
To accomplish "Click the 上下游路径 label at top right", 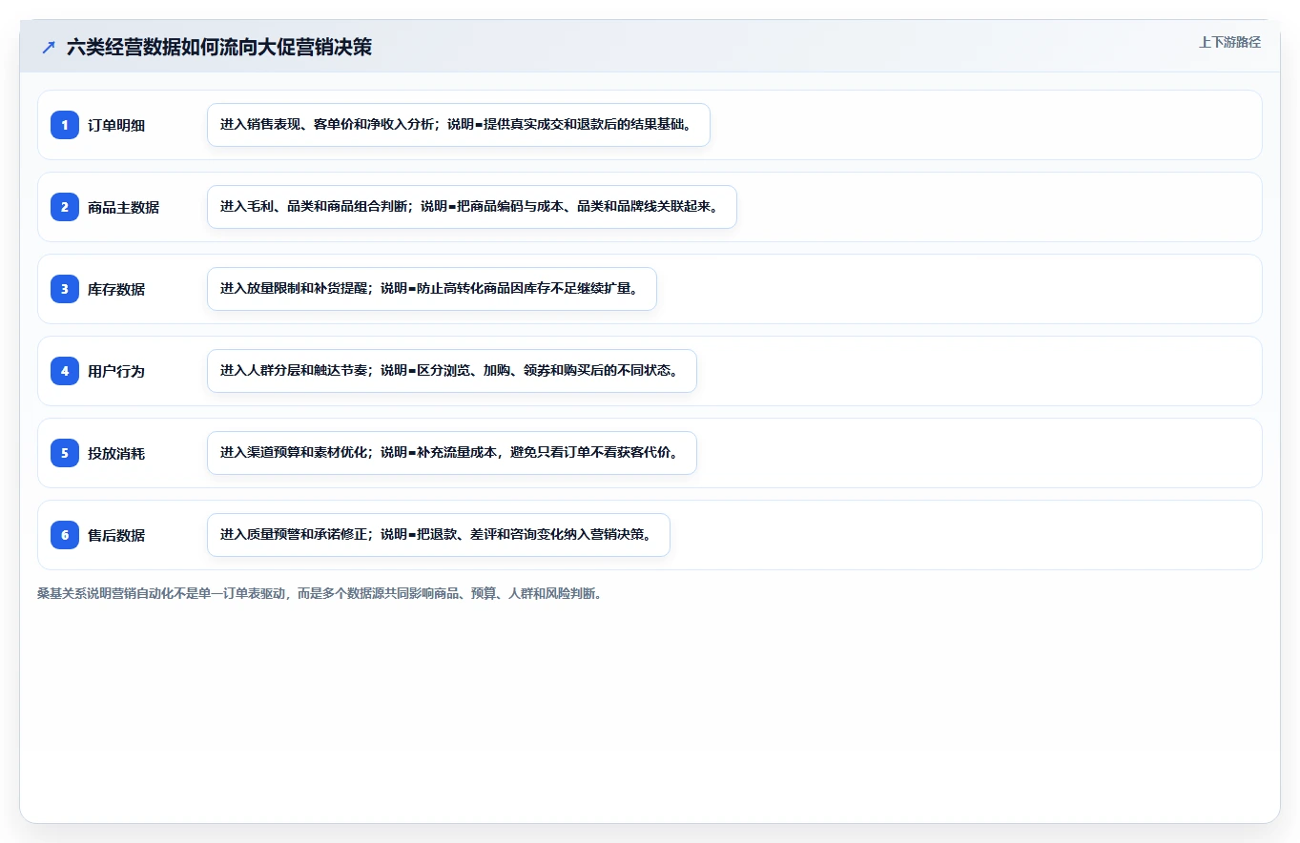I will [x=1229, y=42].
